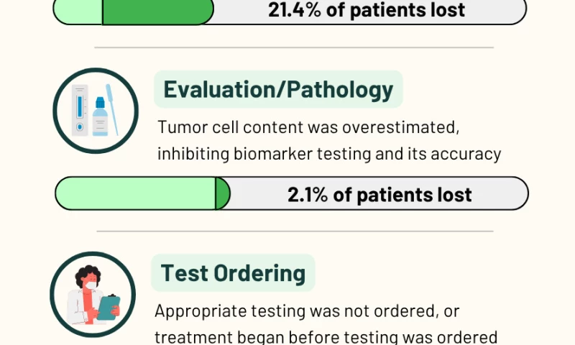Viewport: 575px width, 345px height.
Task: Click the "2.1% of patients lost" text
Action: tap(379, 194)
